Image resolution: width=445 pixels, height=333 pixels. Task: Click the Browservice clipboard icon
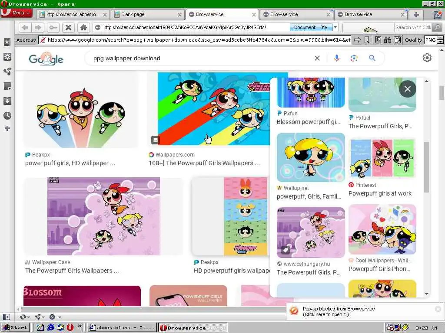pyautogui.click(x=397, y=40)
